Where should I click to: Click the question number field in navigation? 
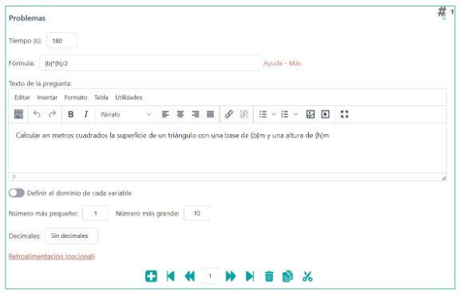point(210,276)
